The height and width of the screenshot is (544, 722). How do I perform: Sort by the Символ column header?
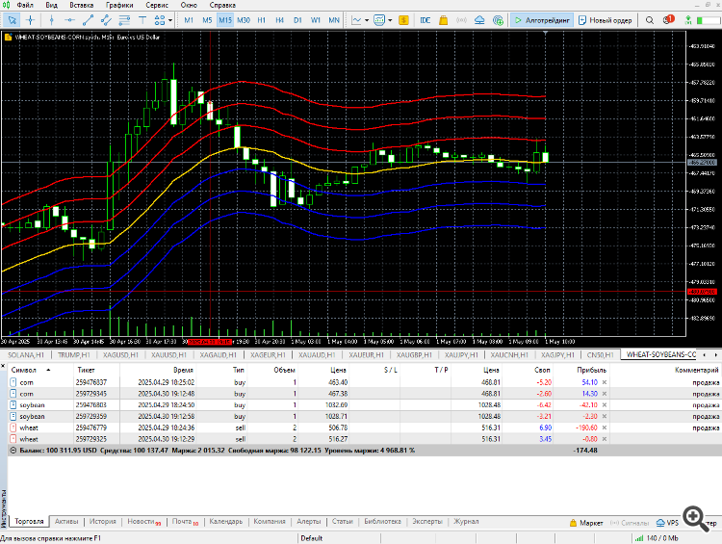click(x=23, y=370)
